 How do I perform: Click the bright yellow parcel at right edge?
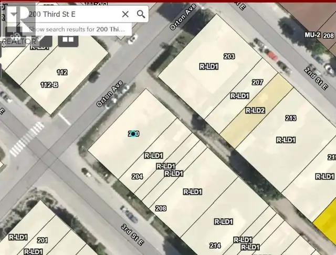pos(327,221)
